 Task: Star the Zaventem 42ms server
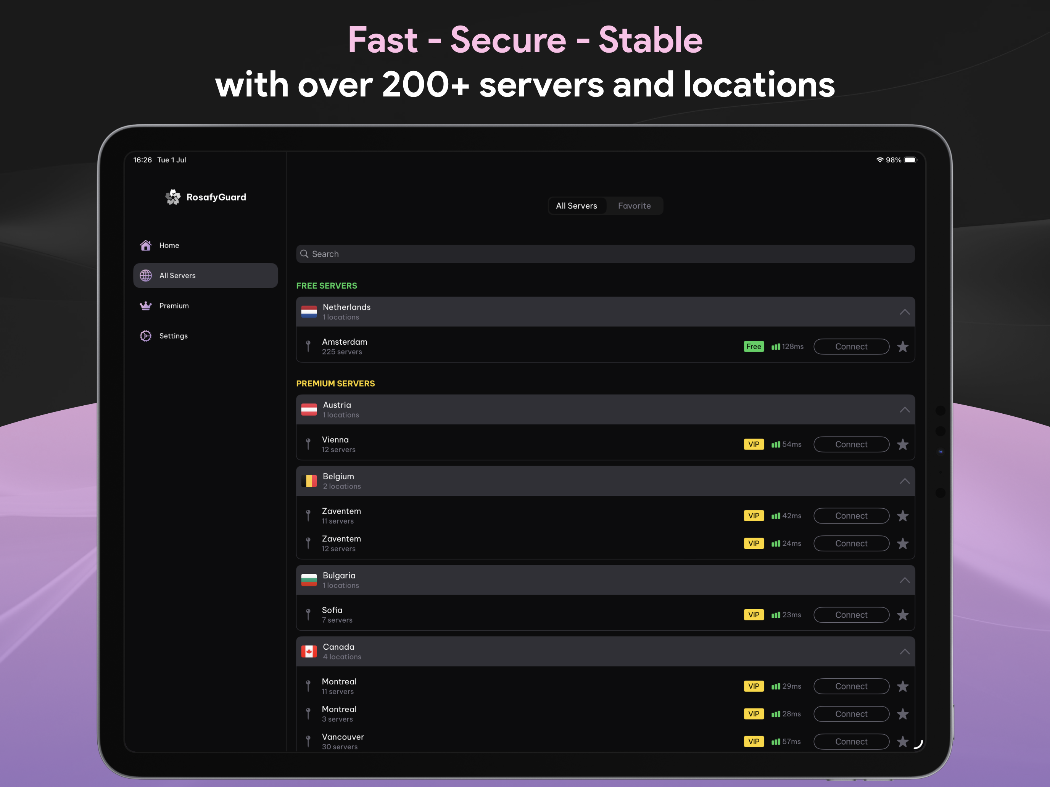pyautogui.click(x=903, y=516)
